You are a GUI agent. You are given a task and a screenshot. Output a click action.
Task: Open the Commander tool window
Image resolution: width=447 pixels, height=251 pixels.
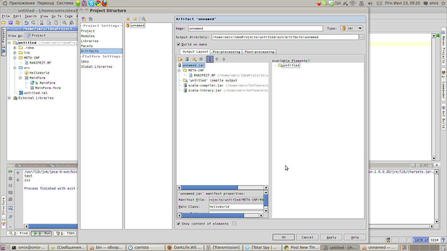443,85
